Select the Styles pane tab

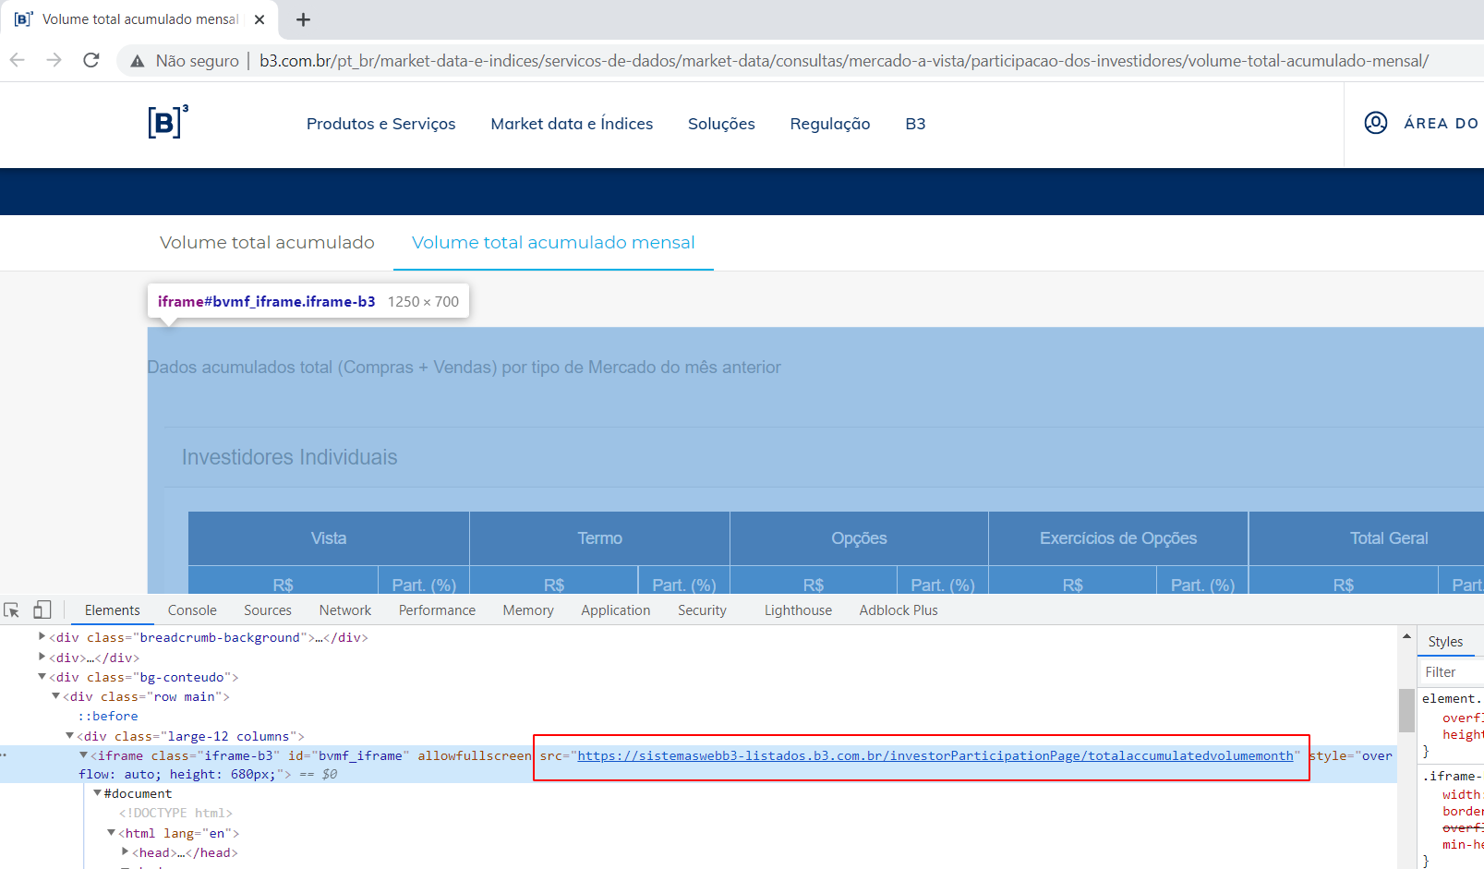point(1445,642)
